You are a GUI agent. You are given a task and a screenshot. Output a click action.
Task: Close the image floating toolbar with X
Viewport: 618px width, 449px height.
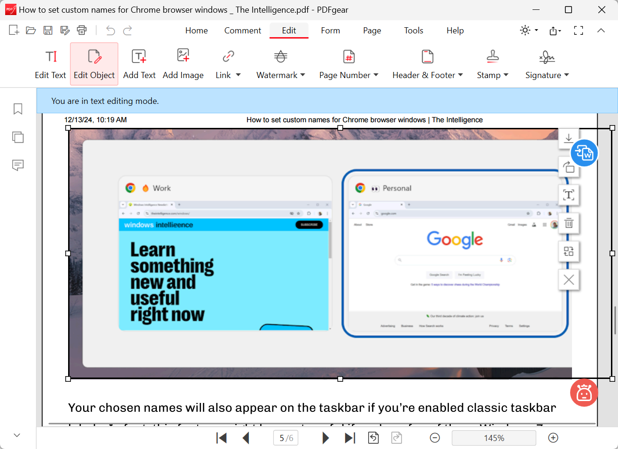pyautogui.click(x=569, y=280)
